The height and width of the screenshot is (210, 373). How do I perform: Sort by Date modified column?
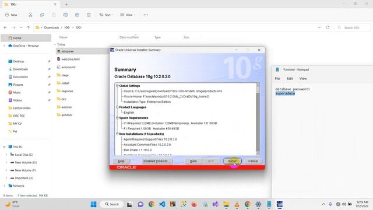[129, 37]
